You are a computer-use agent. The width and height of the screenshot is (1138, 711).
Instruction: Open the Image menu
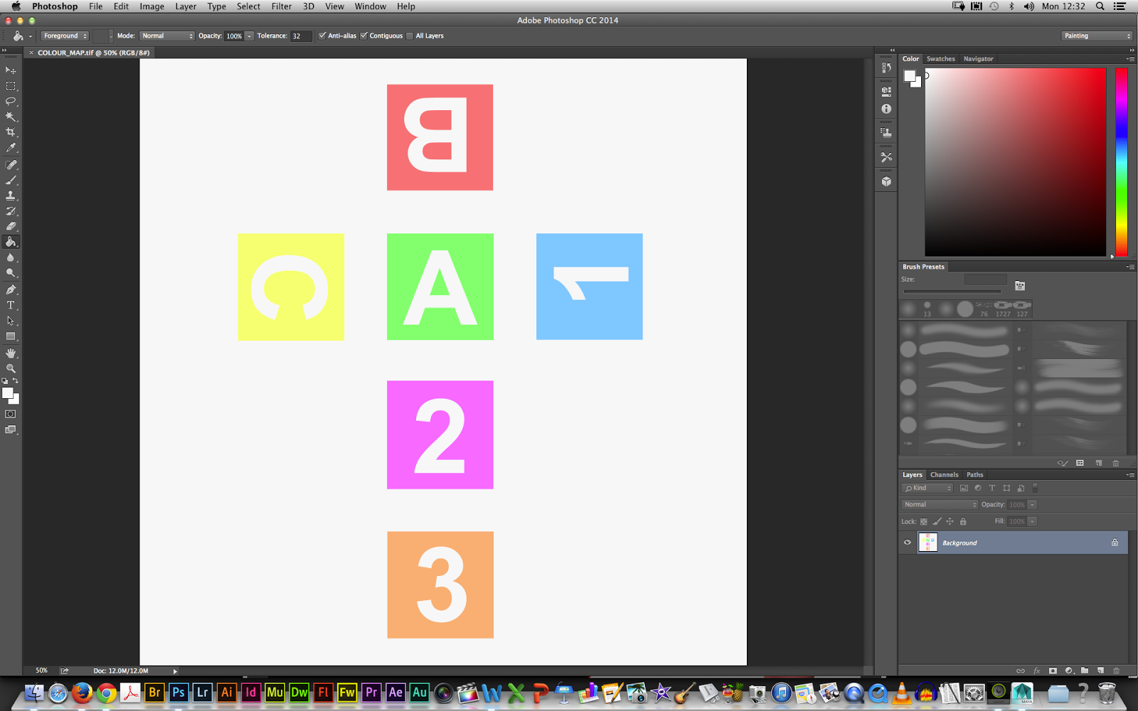[x=151, y=6]
